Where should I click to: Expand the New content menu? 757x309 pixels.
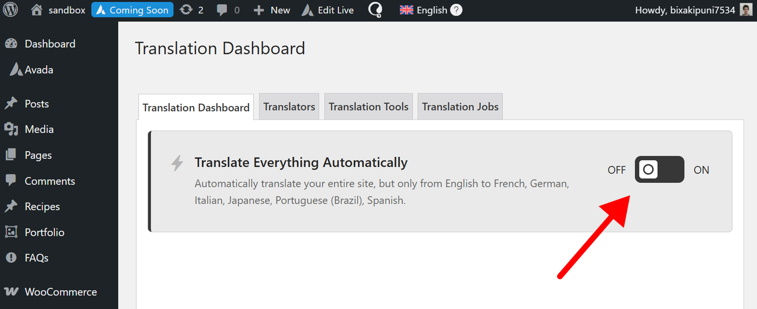tap(272, 10)
